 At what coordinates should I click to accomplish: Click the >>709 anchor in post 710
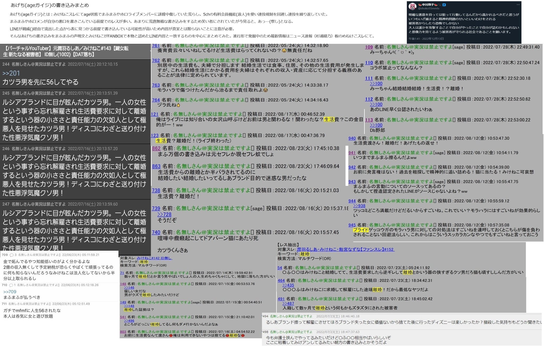(10, 292)
